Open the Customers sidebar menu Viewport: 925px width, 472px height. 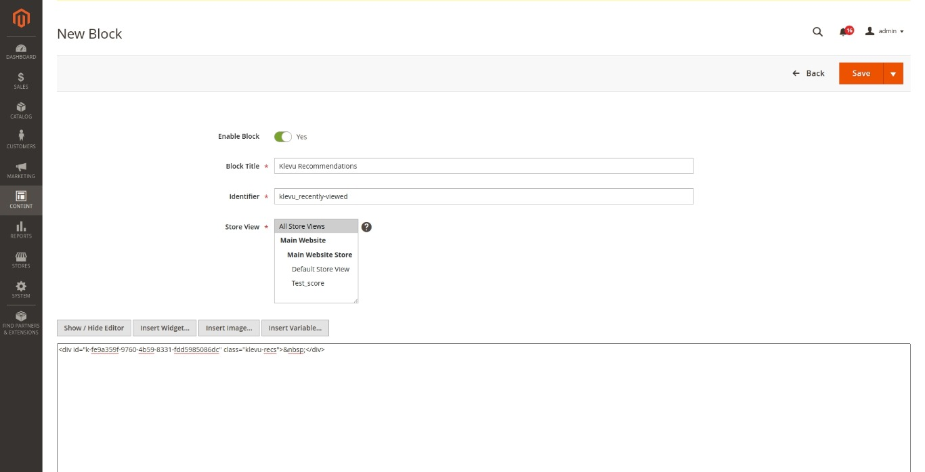(x=21, y=141)
